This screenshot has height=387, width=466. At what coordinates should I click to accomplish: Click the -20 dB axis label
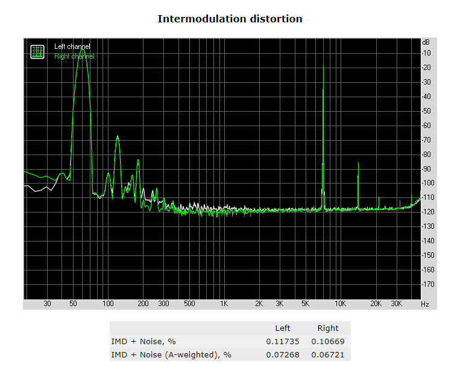point(426,68)
